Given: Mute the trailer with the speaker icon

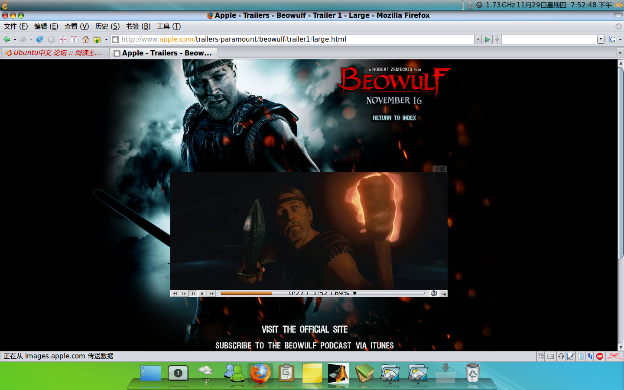Looking at the screenshot, I should pos(434,293).
